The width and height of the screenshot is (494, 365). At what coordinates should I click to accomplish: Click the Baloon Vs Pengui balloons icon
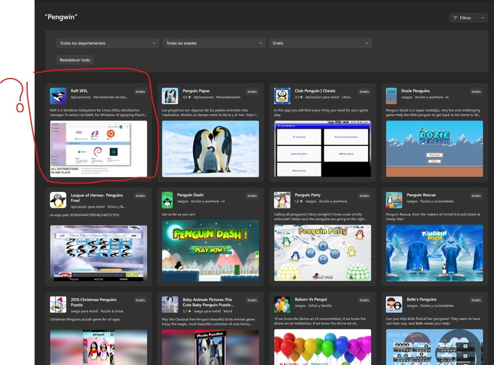coord(282,304)
